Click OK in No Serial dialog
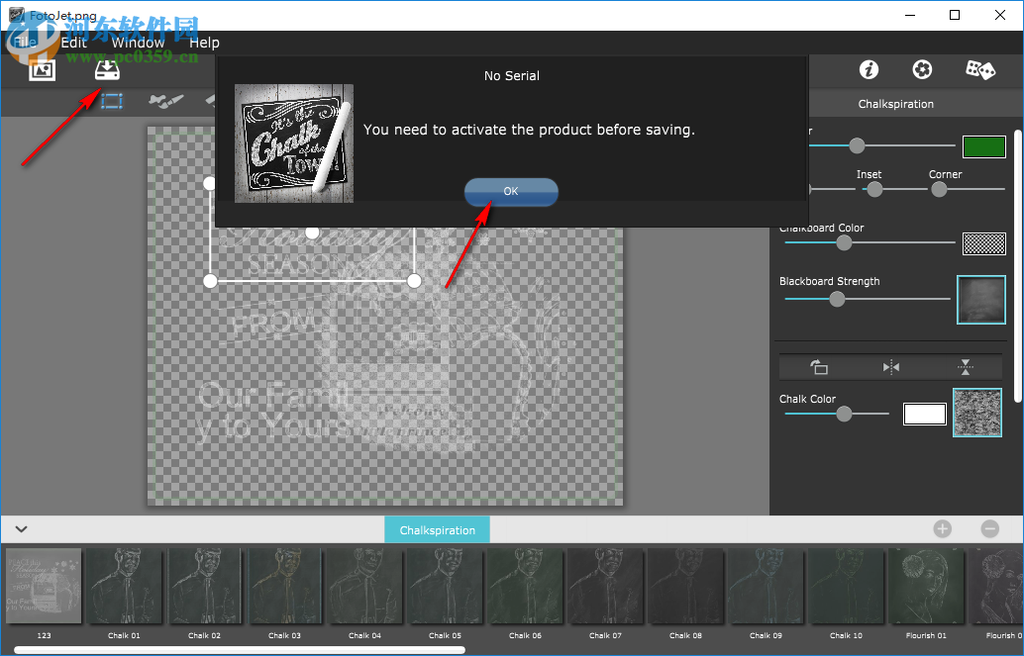This screenshot has height=656, width=1024. click(511, 192)
